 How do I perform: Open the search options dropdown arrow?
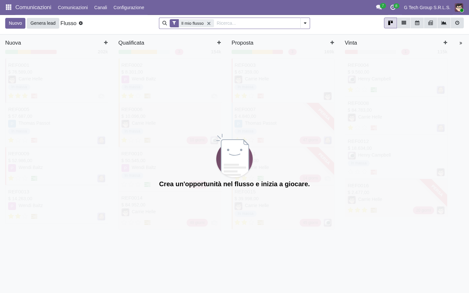point(305,23)
